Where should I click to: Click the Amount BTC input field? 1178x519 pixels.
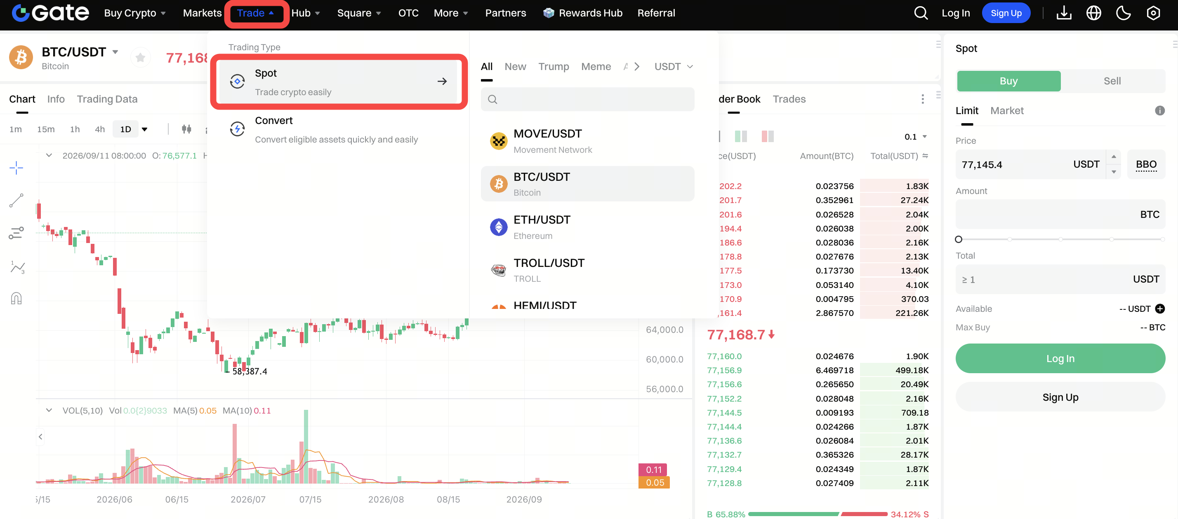click(x=1060, y=215)
